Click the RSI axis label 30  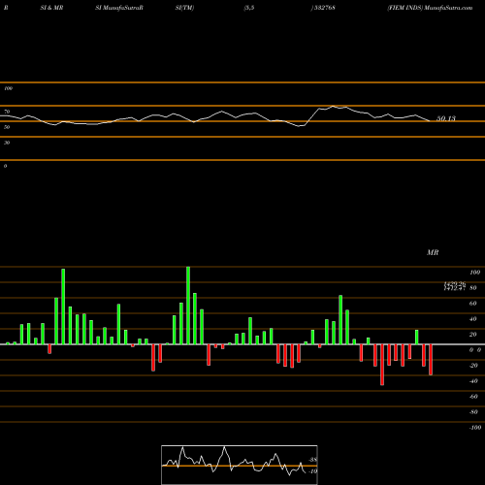point(7,143)
